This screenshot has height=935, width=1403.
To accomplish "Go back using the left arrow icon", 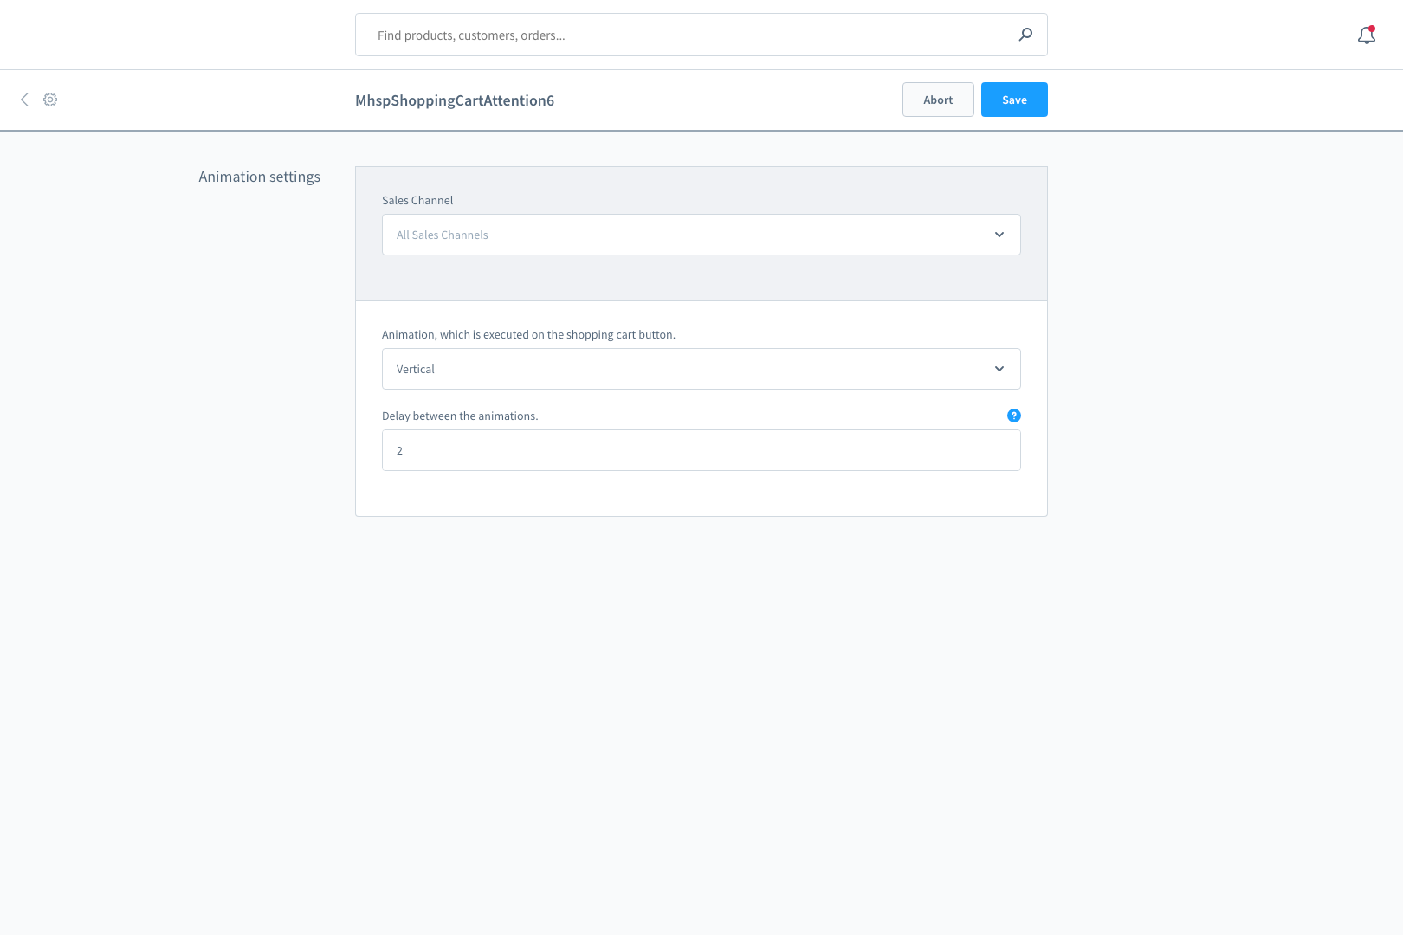I will click(x=24, y=100).
